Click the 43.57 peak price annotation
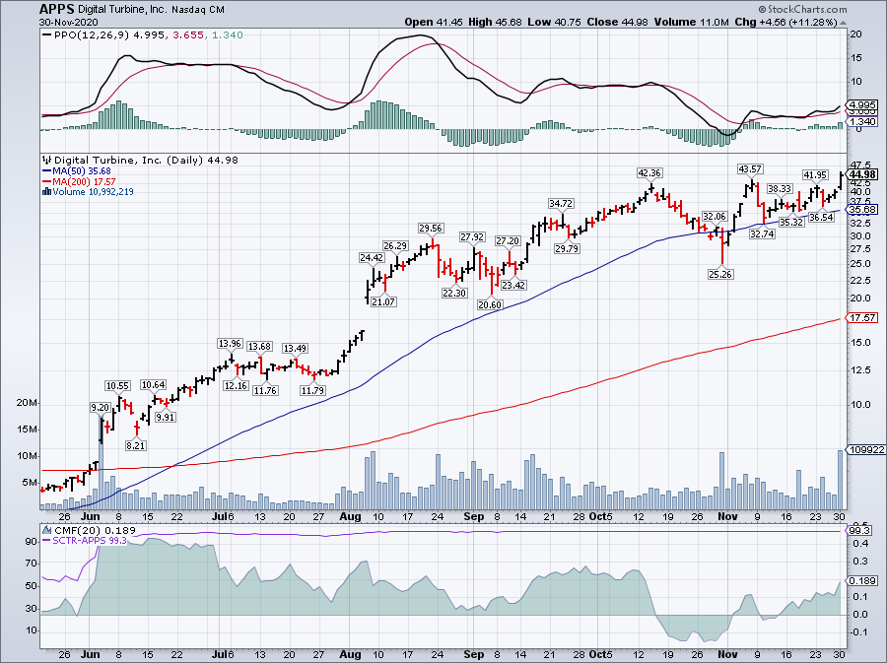The width and height of the screenshot is (887, 663). (750, 169)
